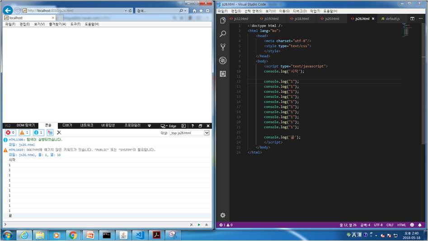The height and width of the screenshot is (241, 428).
Task: Click the search magnifier in IE search box
Action: [x=181, y=11]
